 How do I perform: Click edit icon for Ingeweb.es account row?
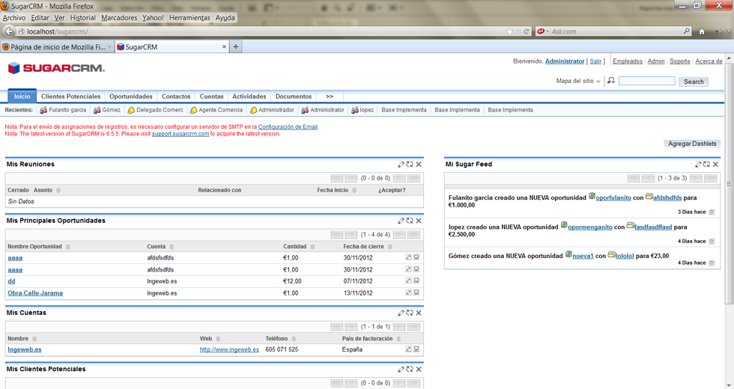[408, 349]
